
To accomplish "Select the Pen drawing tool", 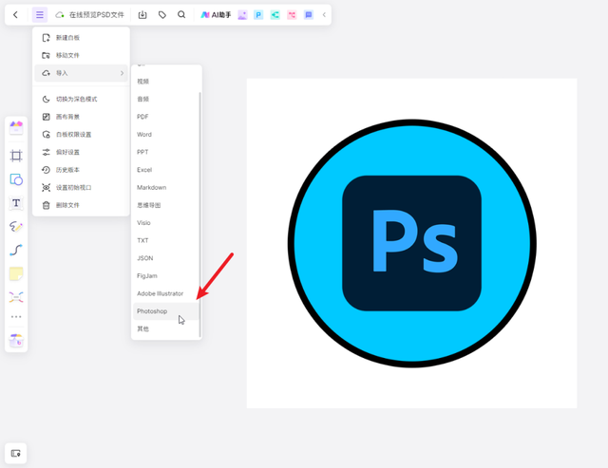I will click(x=16, y=226).
